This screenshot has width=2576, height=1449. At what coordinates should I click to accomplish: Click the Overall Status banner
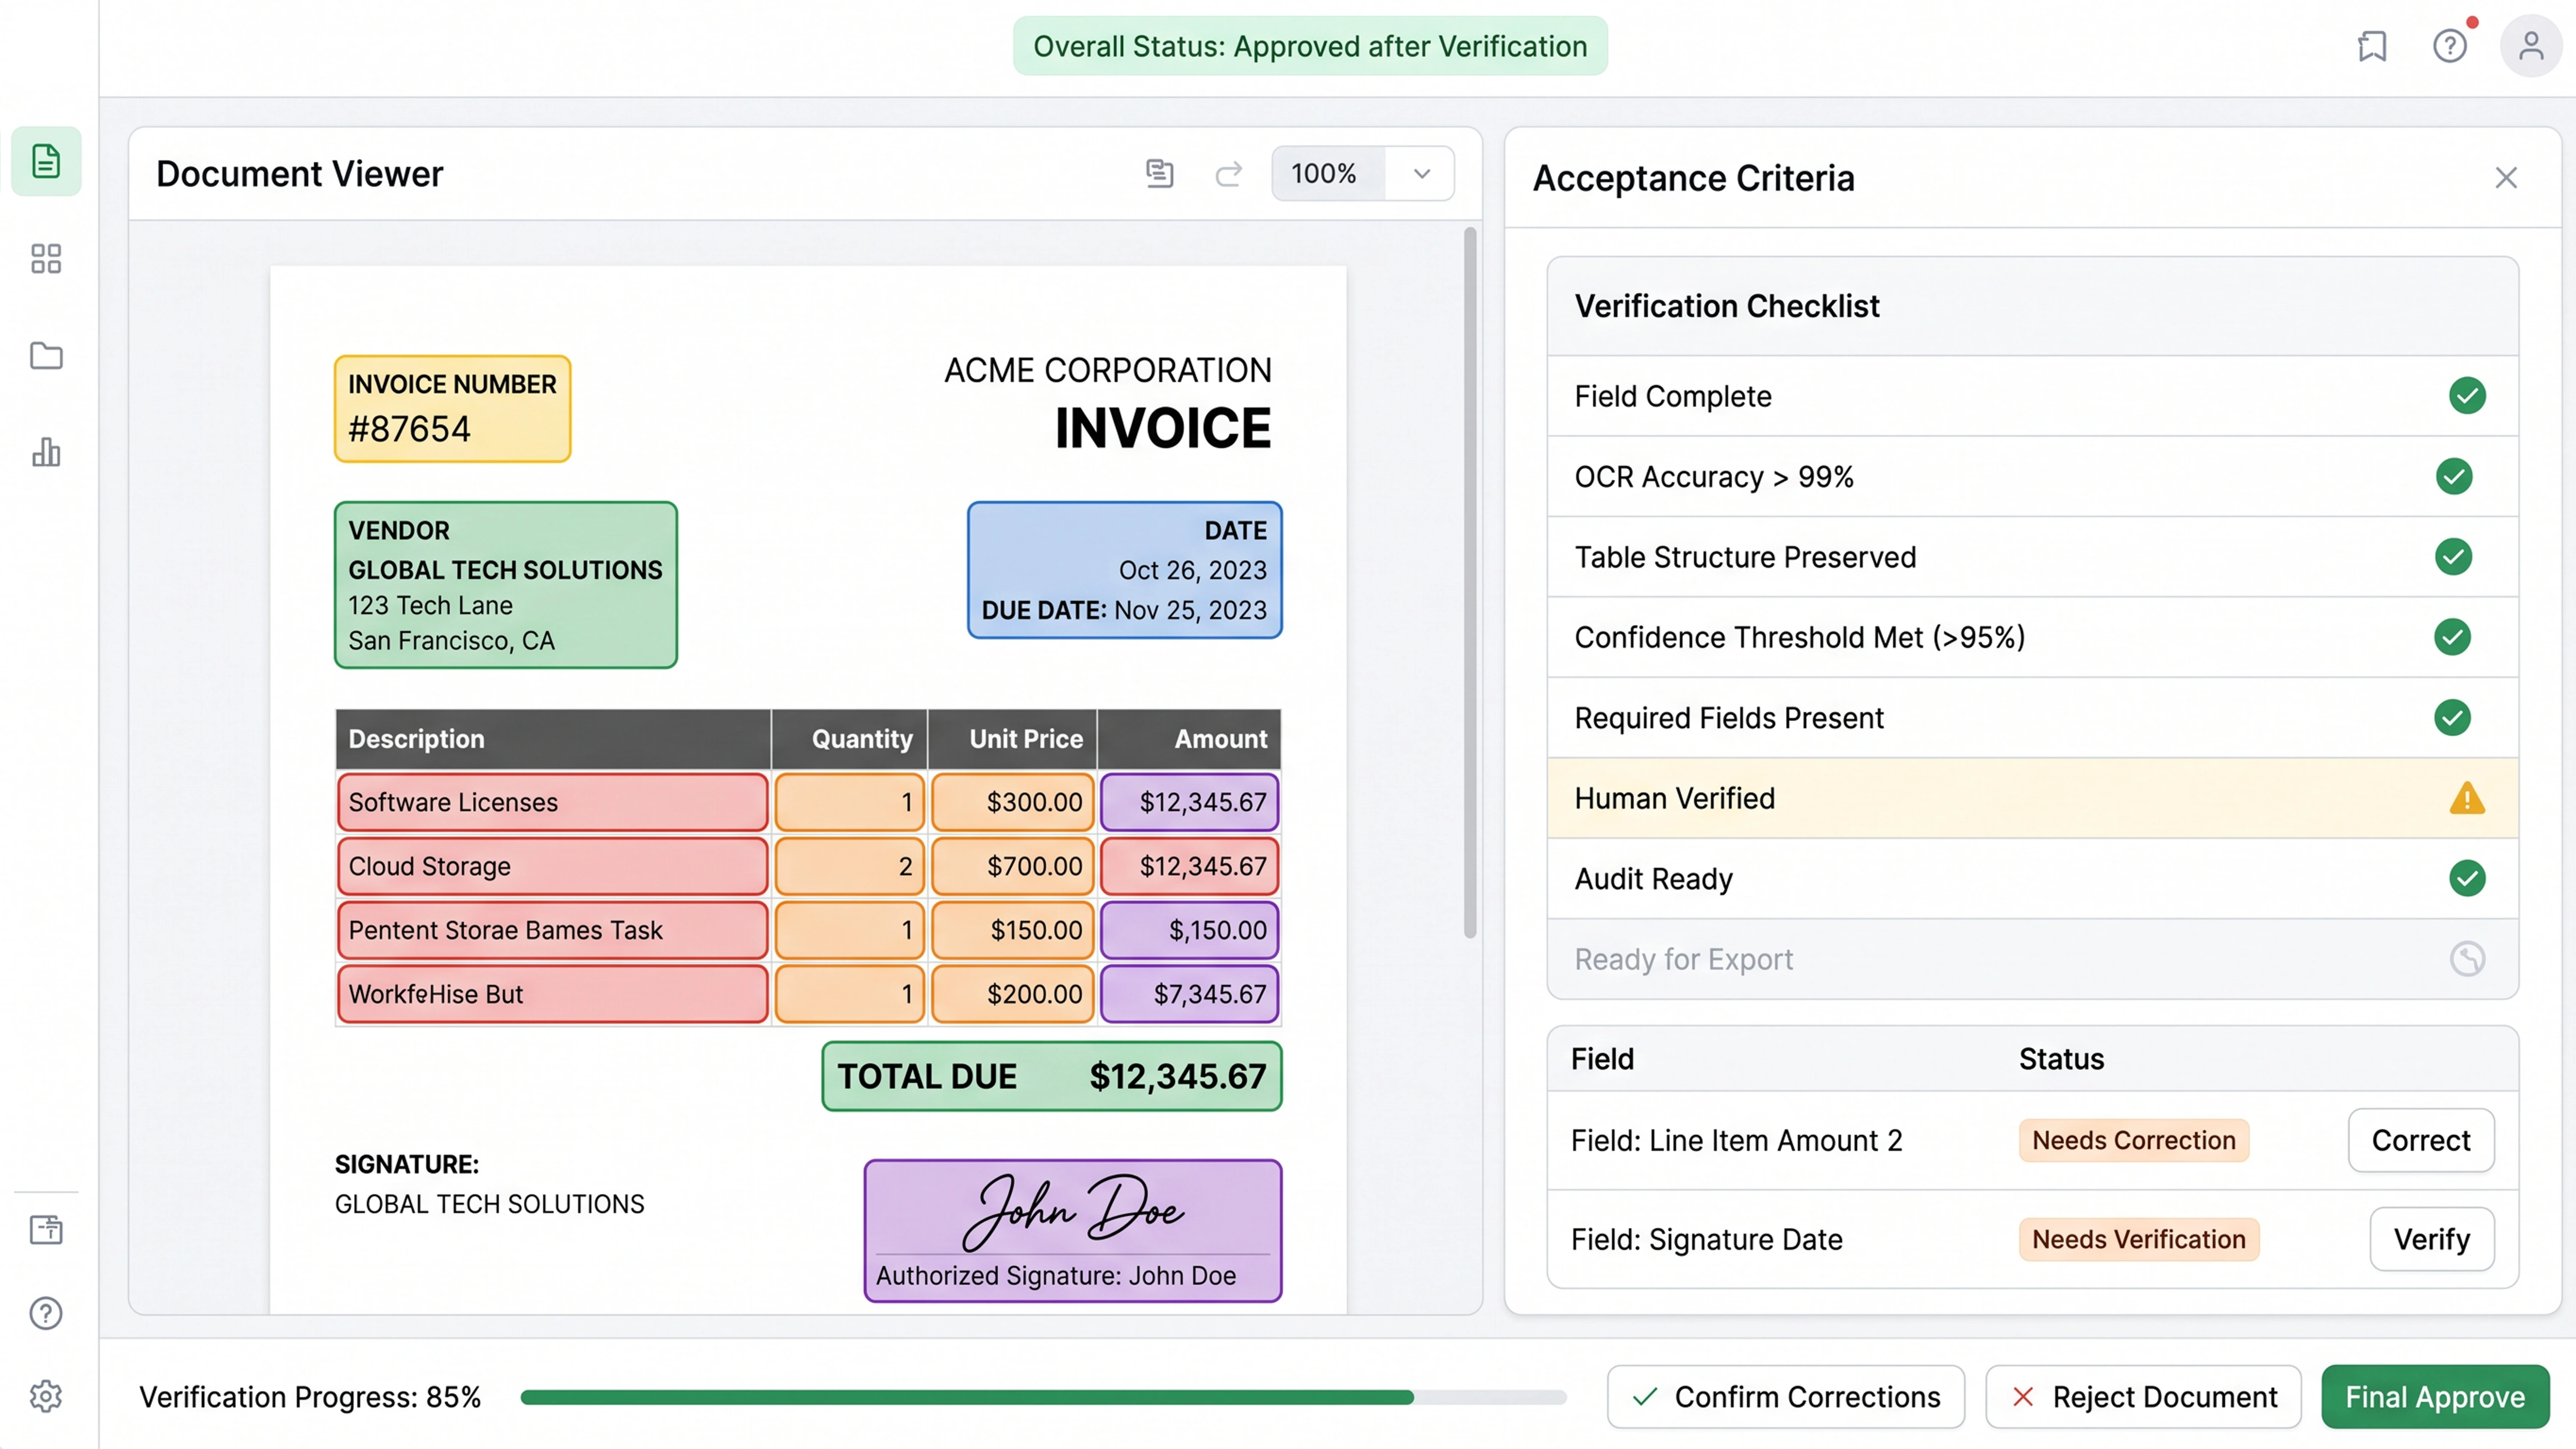click(1310, 46)
